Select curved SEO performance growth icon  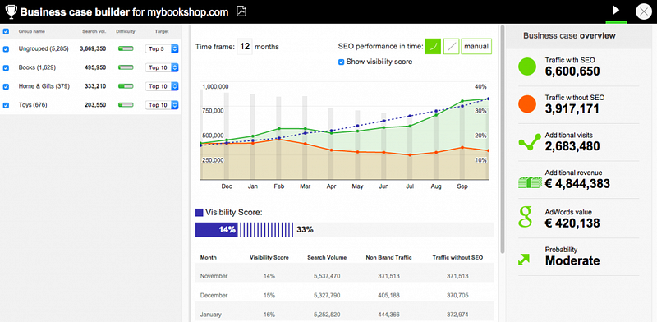click(x=434, y=47)
